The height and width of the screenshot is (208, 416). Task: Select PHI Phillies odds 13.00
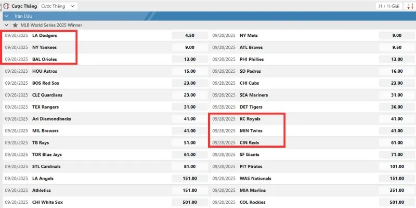point(397,59)
